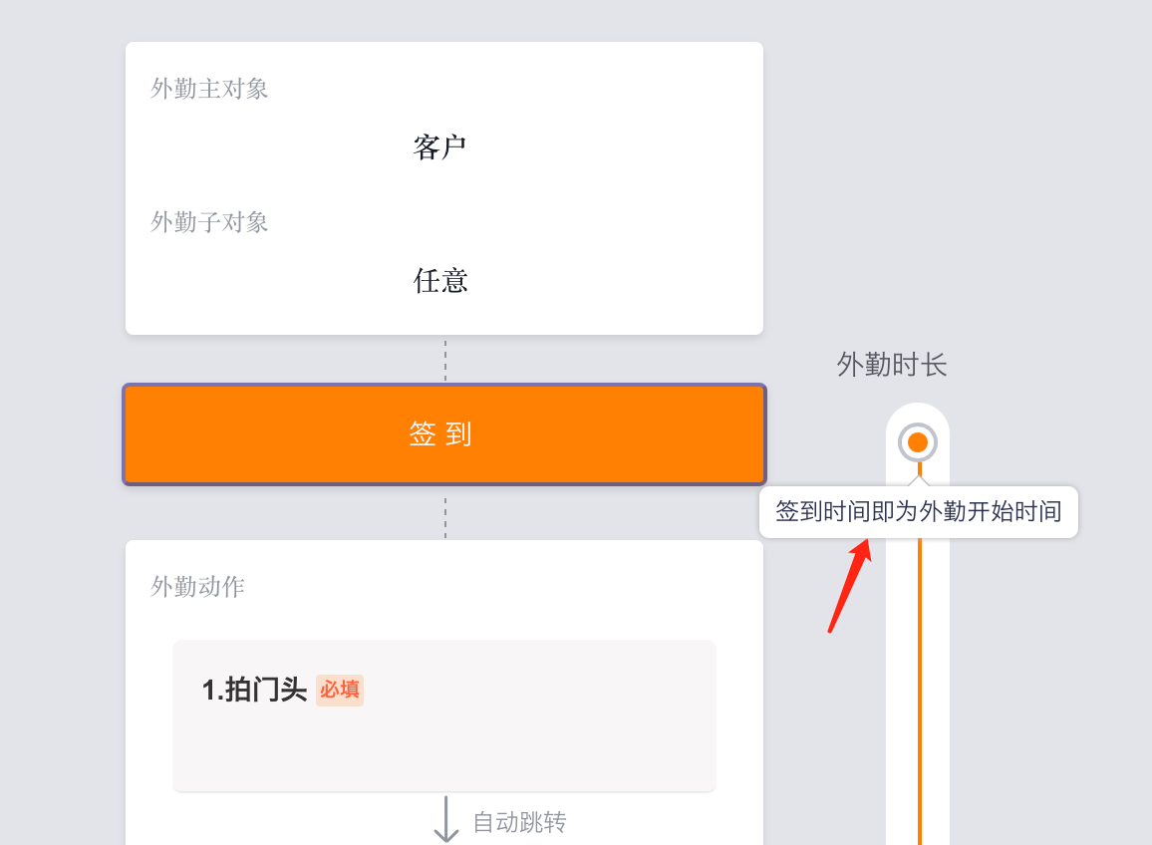Click dashed connector above 签到 button
Viewport: 1152px width, 845px height.
click(445, 360)
